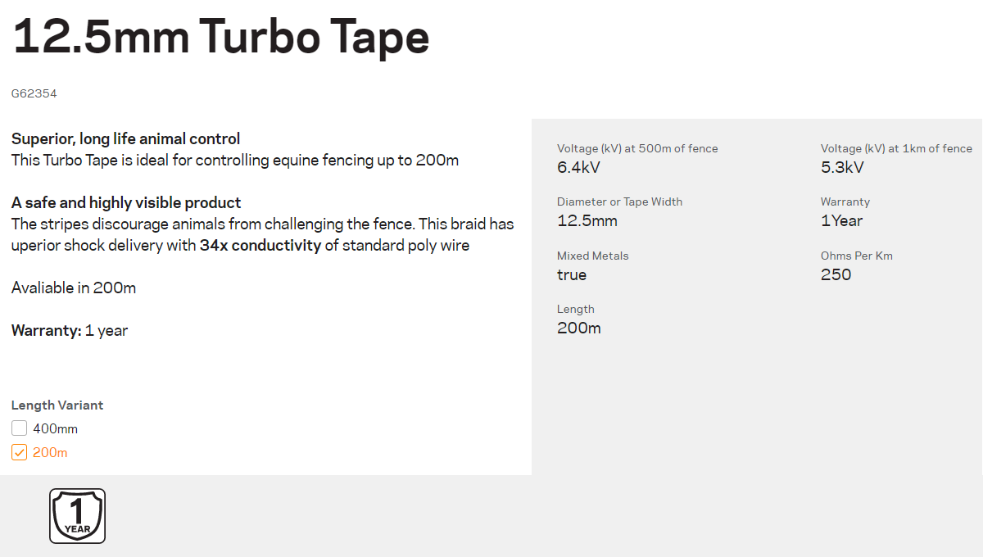Click the 1Year value in the specifications panel
Image resolution: width=983 pixels, height=557 pixels.
click(841, 220)
